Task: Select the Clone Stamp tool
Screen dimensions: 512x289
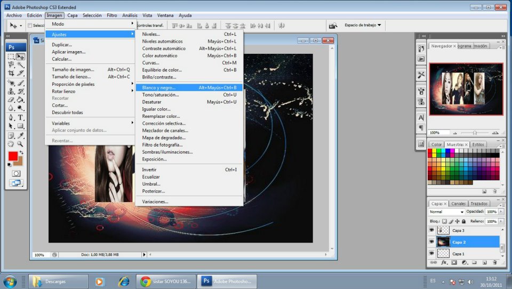Action: point(11,91)
